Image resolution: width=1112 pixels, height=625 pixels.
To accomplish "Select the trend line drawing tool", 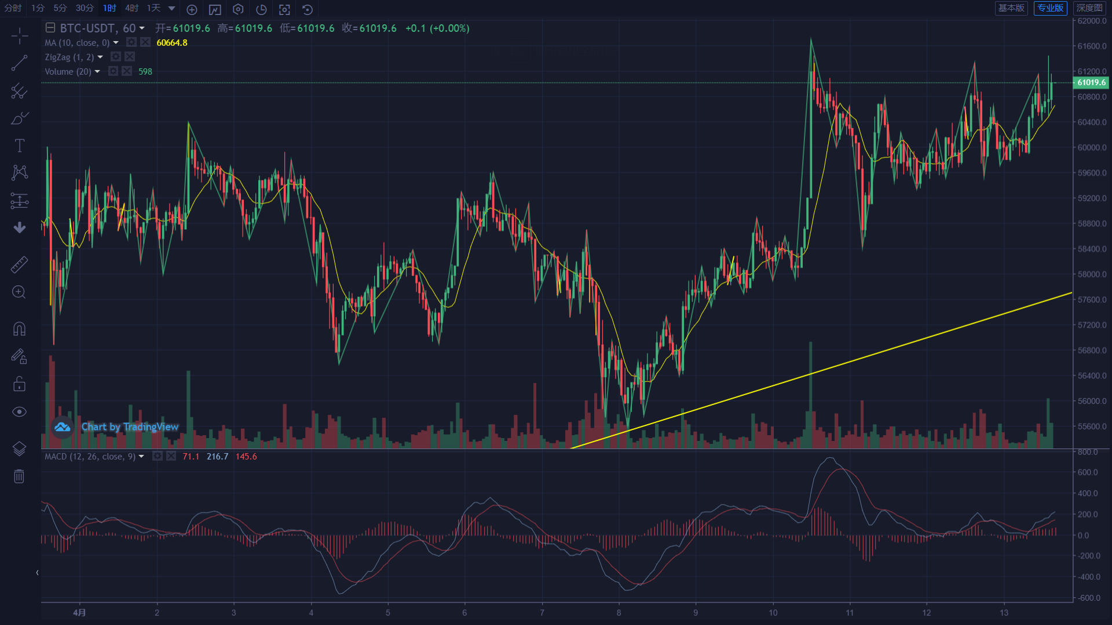I will [x=19, y=63].
